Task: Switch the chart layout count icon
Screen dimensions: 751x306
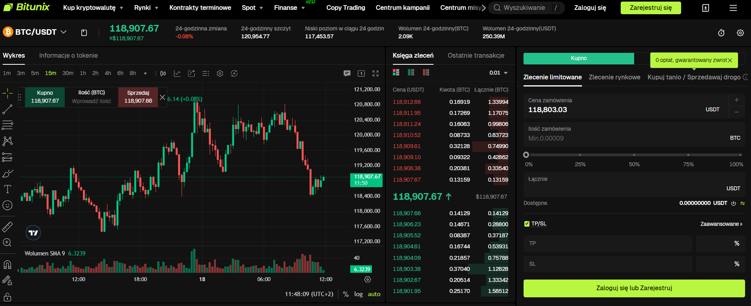Action: coord(361,73)
